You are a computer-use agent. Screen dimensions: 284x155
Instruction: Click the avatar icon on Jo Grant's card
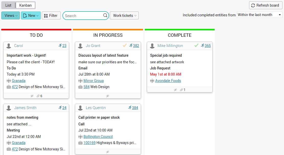pos(80,46)
